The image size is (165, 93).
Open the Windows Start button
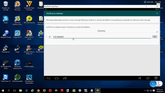tap(3, 91)
